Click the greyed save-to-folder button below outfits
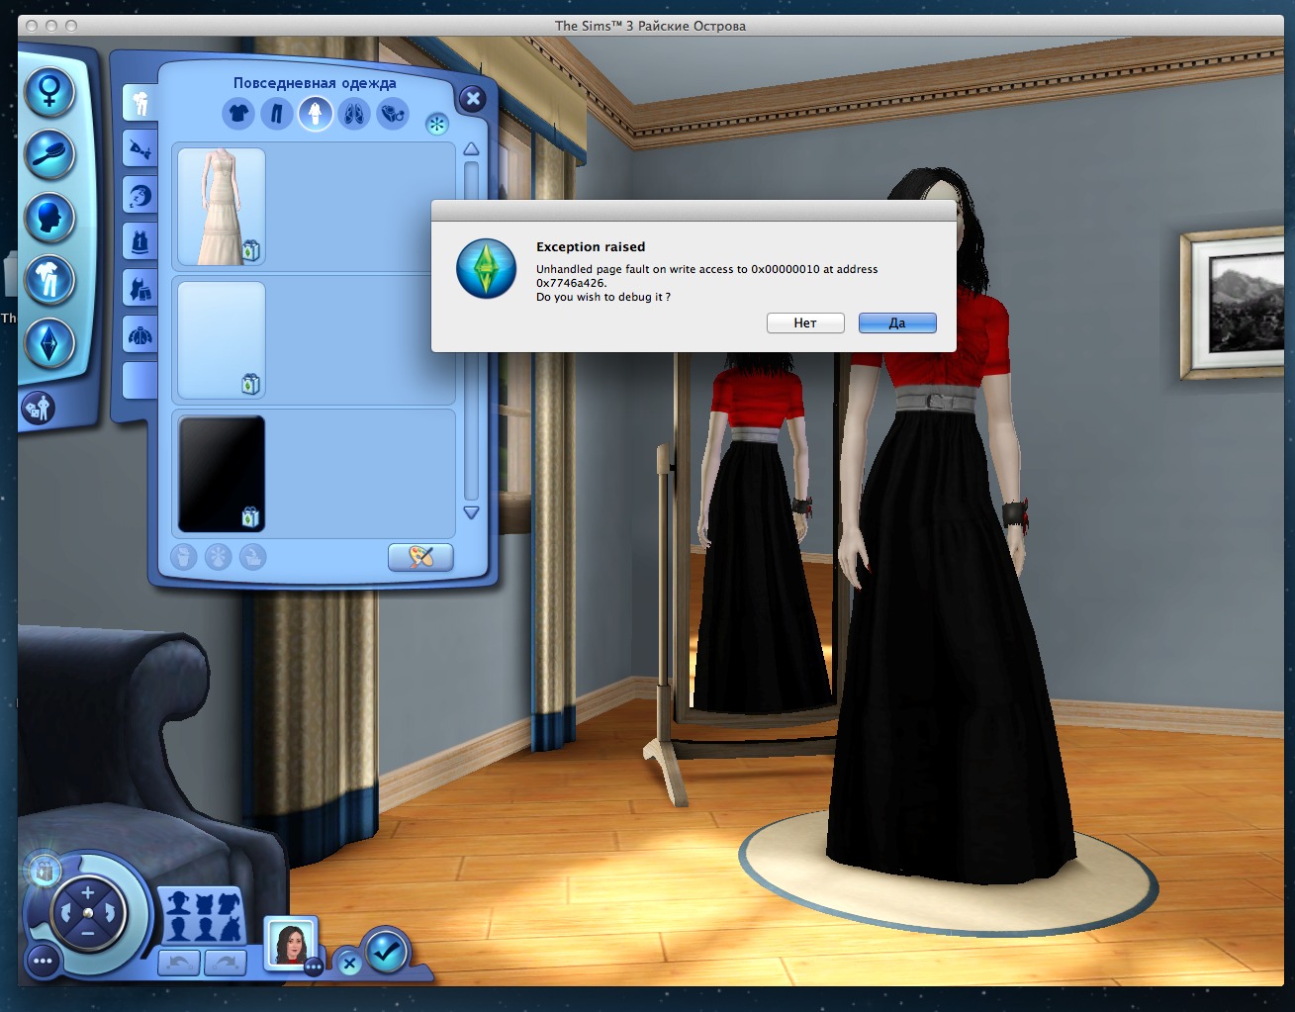The width and height of the screenshot is (1295, 1012). [x=252, y=557]
